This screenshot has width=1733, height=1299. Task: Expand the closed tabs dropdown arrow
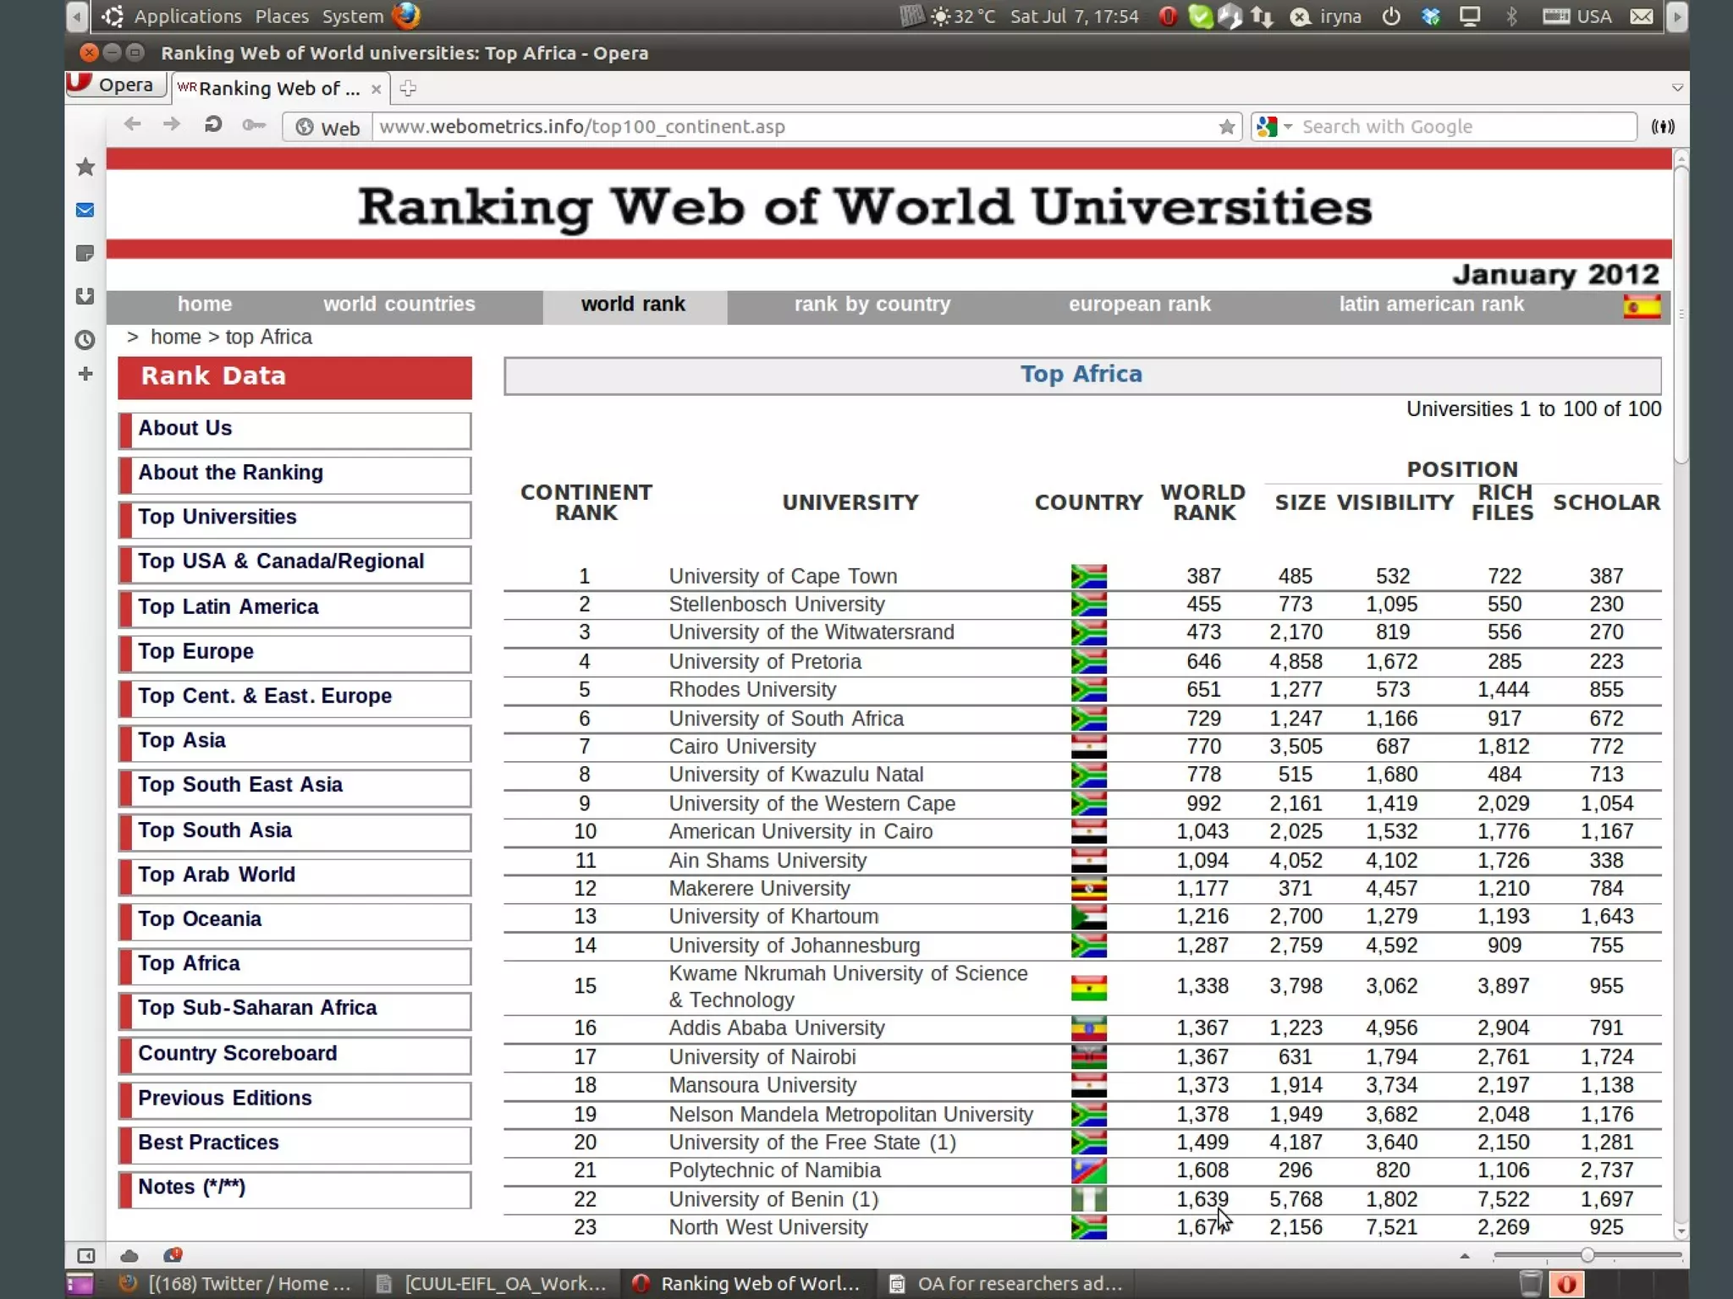point(1676,88)
